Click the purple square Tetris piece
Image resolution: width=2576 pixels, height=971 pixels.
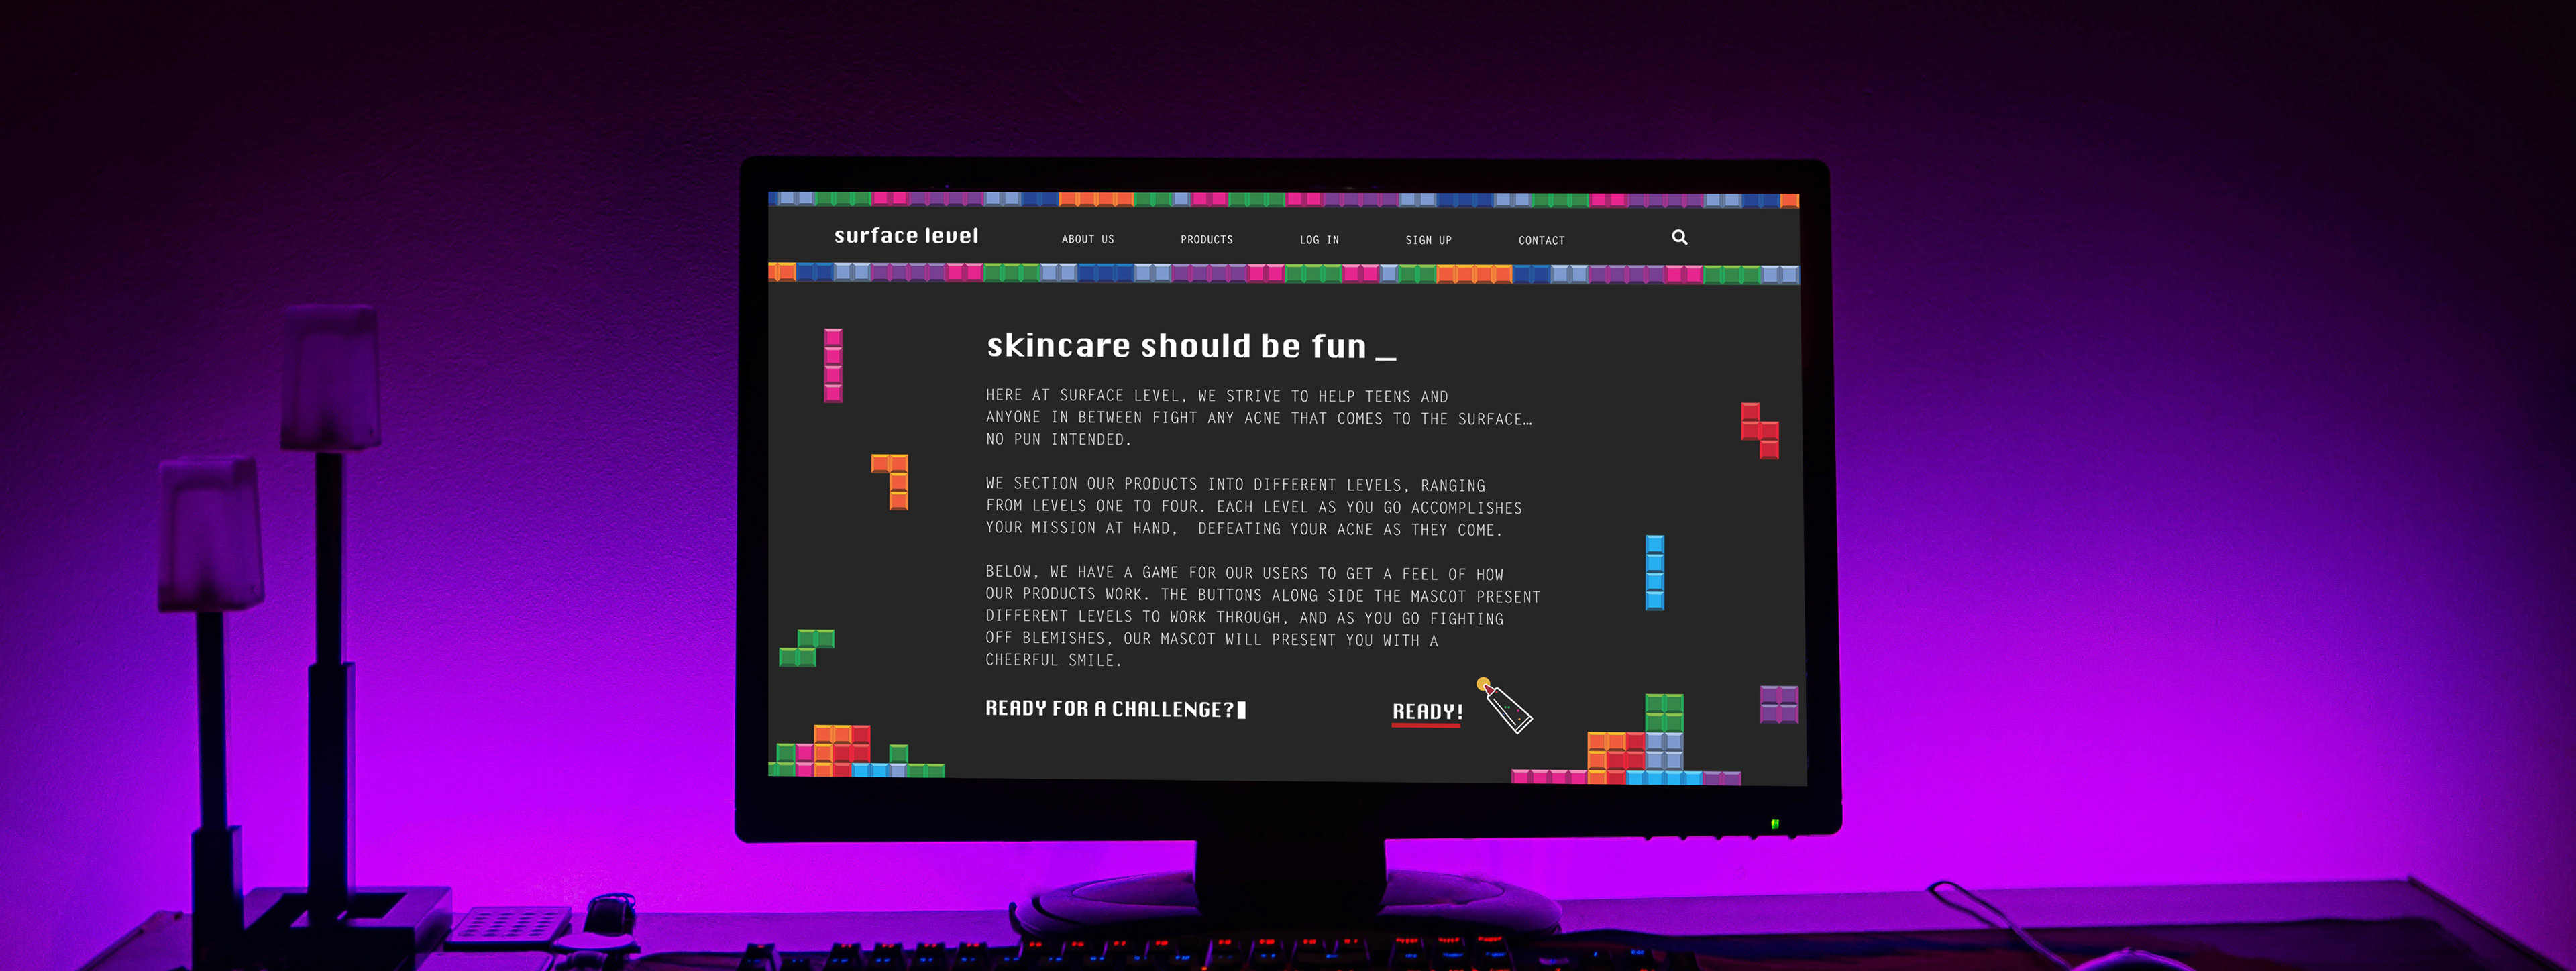point(1778,704)
